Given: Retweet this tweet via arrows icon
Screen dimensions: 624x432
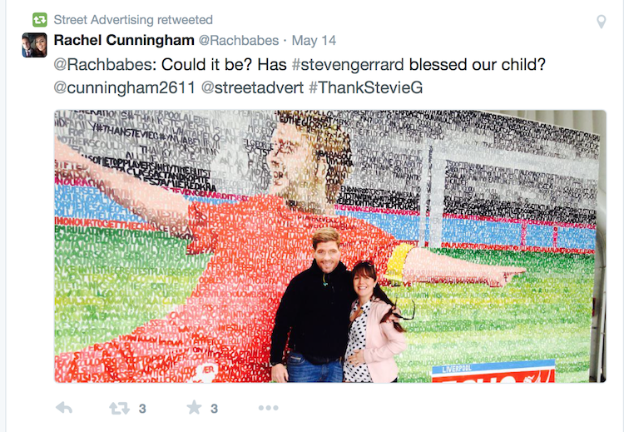Looking at the screenshot, I should click(x=119, y=408).
